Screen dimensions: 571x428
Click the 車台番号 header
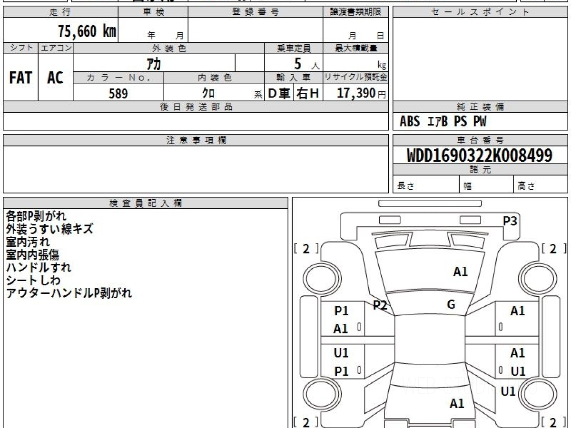click(x=480, y=140)
